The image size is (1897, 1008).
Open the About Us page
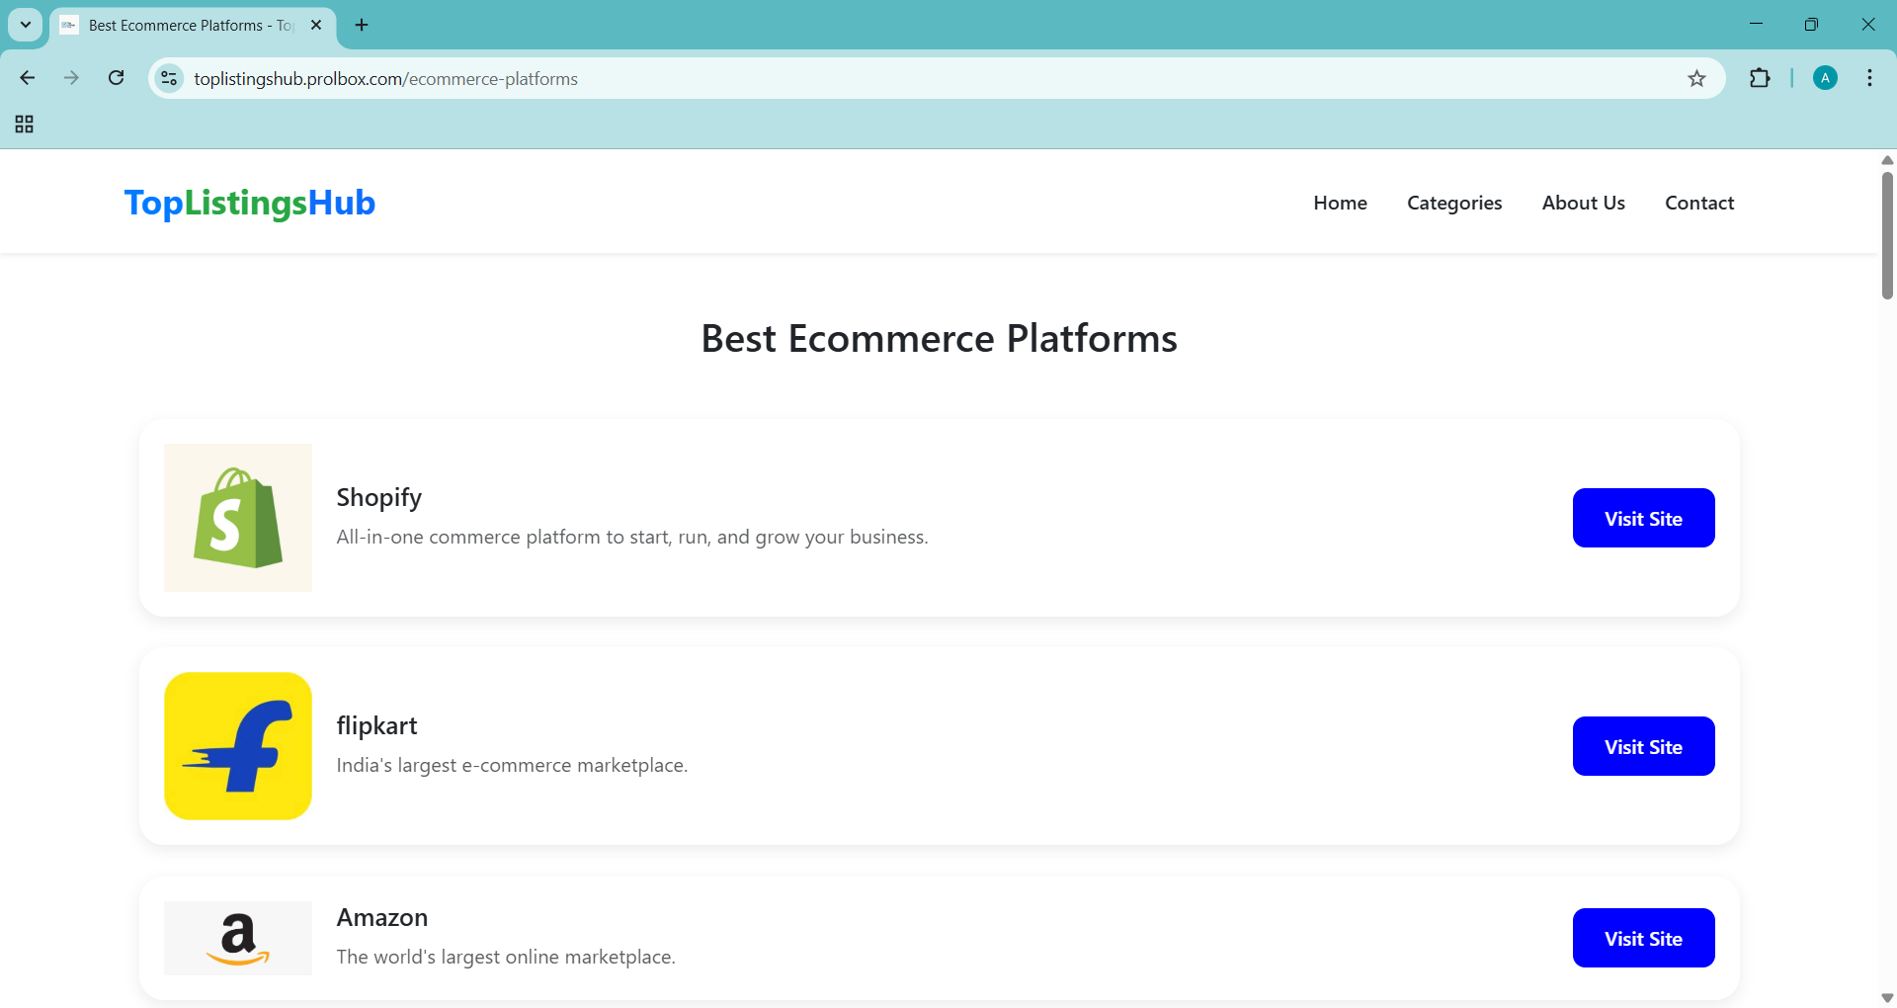tap(1583, 203)
